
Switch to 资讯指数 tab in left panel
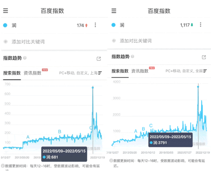click(32, 73)
